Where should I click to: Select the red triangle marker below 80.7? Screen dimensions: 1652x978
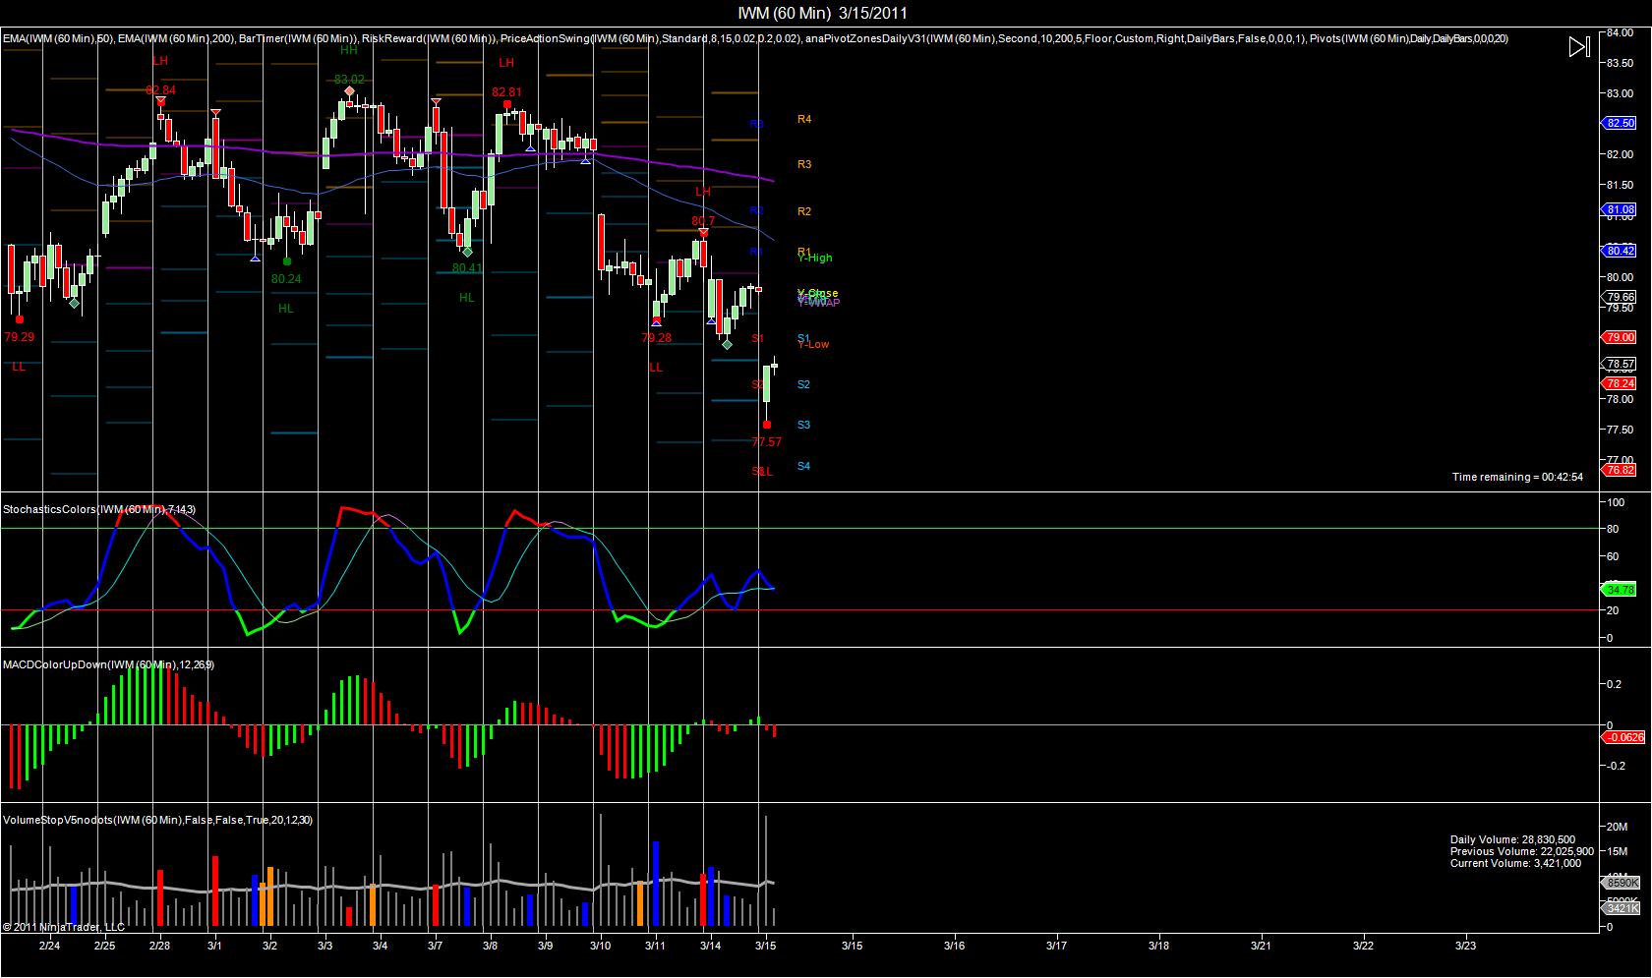click(x=704, y=233)
